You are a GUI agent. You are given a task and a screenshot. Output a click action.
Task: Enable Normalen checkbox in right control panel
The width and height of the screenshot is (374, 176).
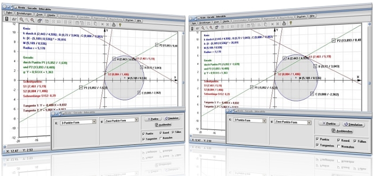pos(339,146)
